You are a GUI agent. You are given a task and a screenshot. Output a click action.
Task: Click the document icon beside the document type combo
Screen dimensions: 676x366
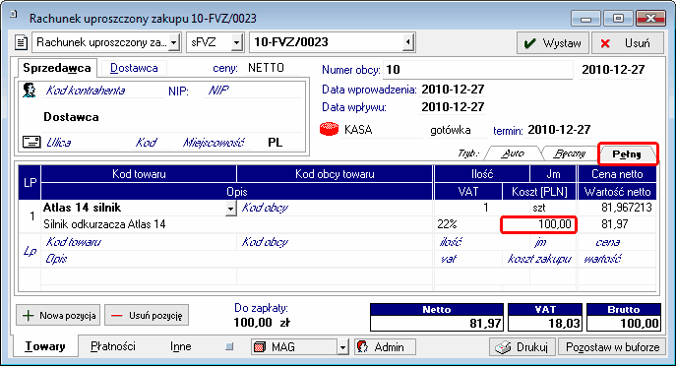coord(21,42)
